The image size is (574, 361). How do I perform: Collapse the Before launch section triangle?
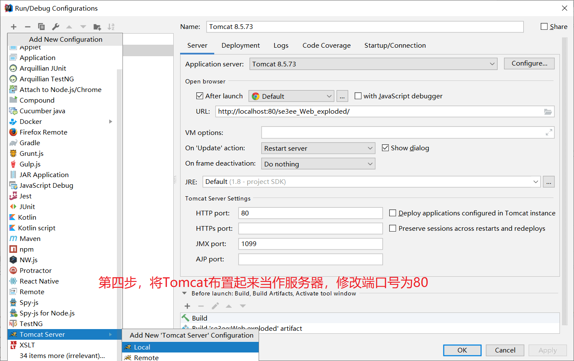(x=185, y=293)
